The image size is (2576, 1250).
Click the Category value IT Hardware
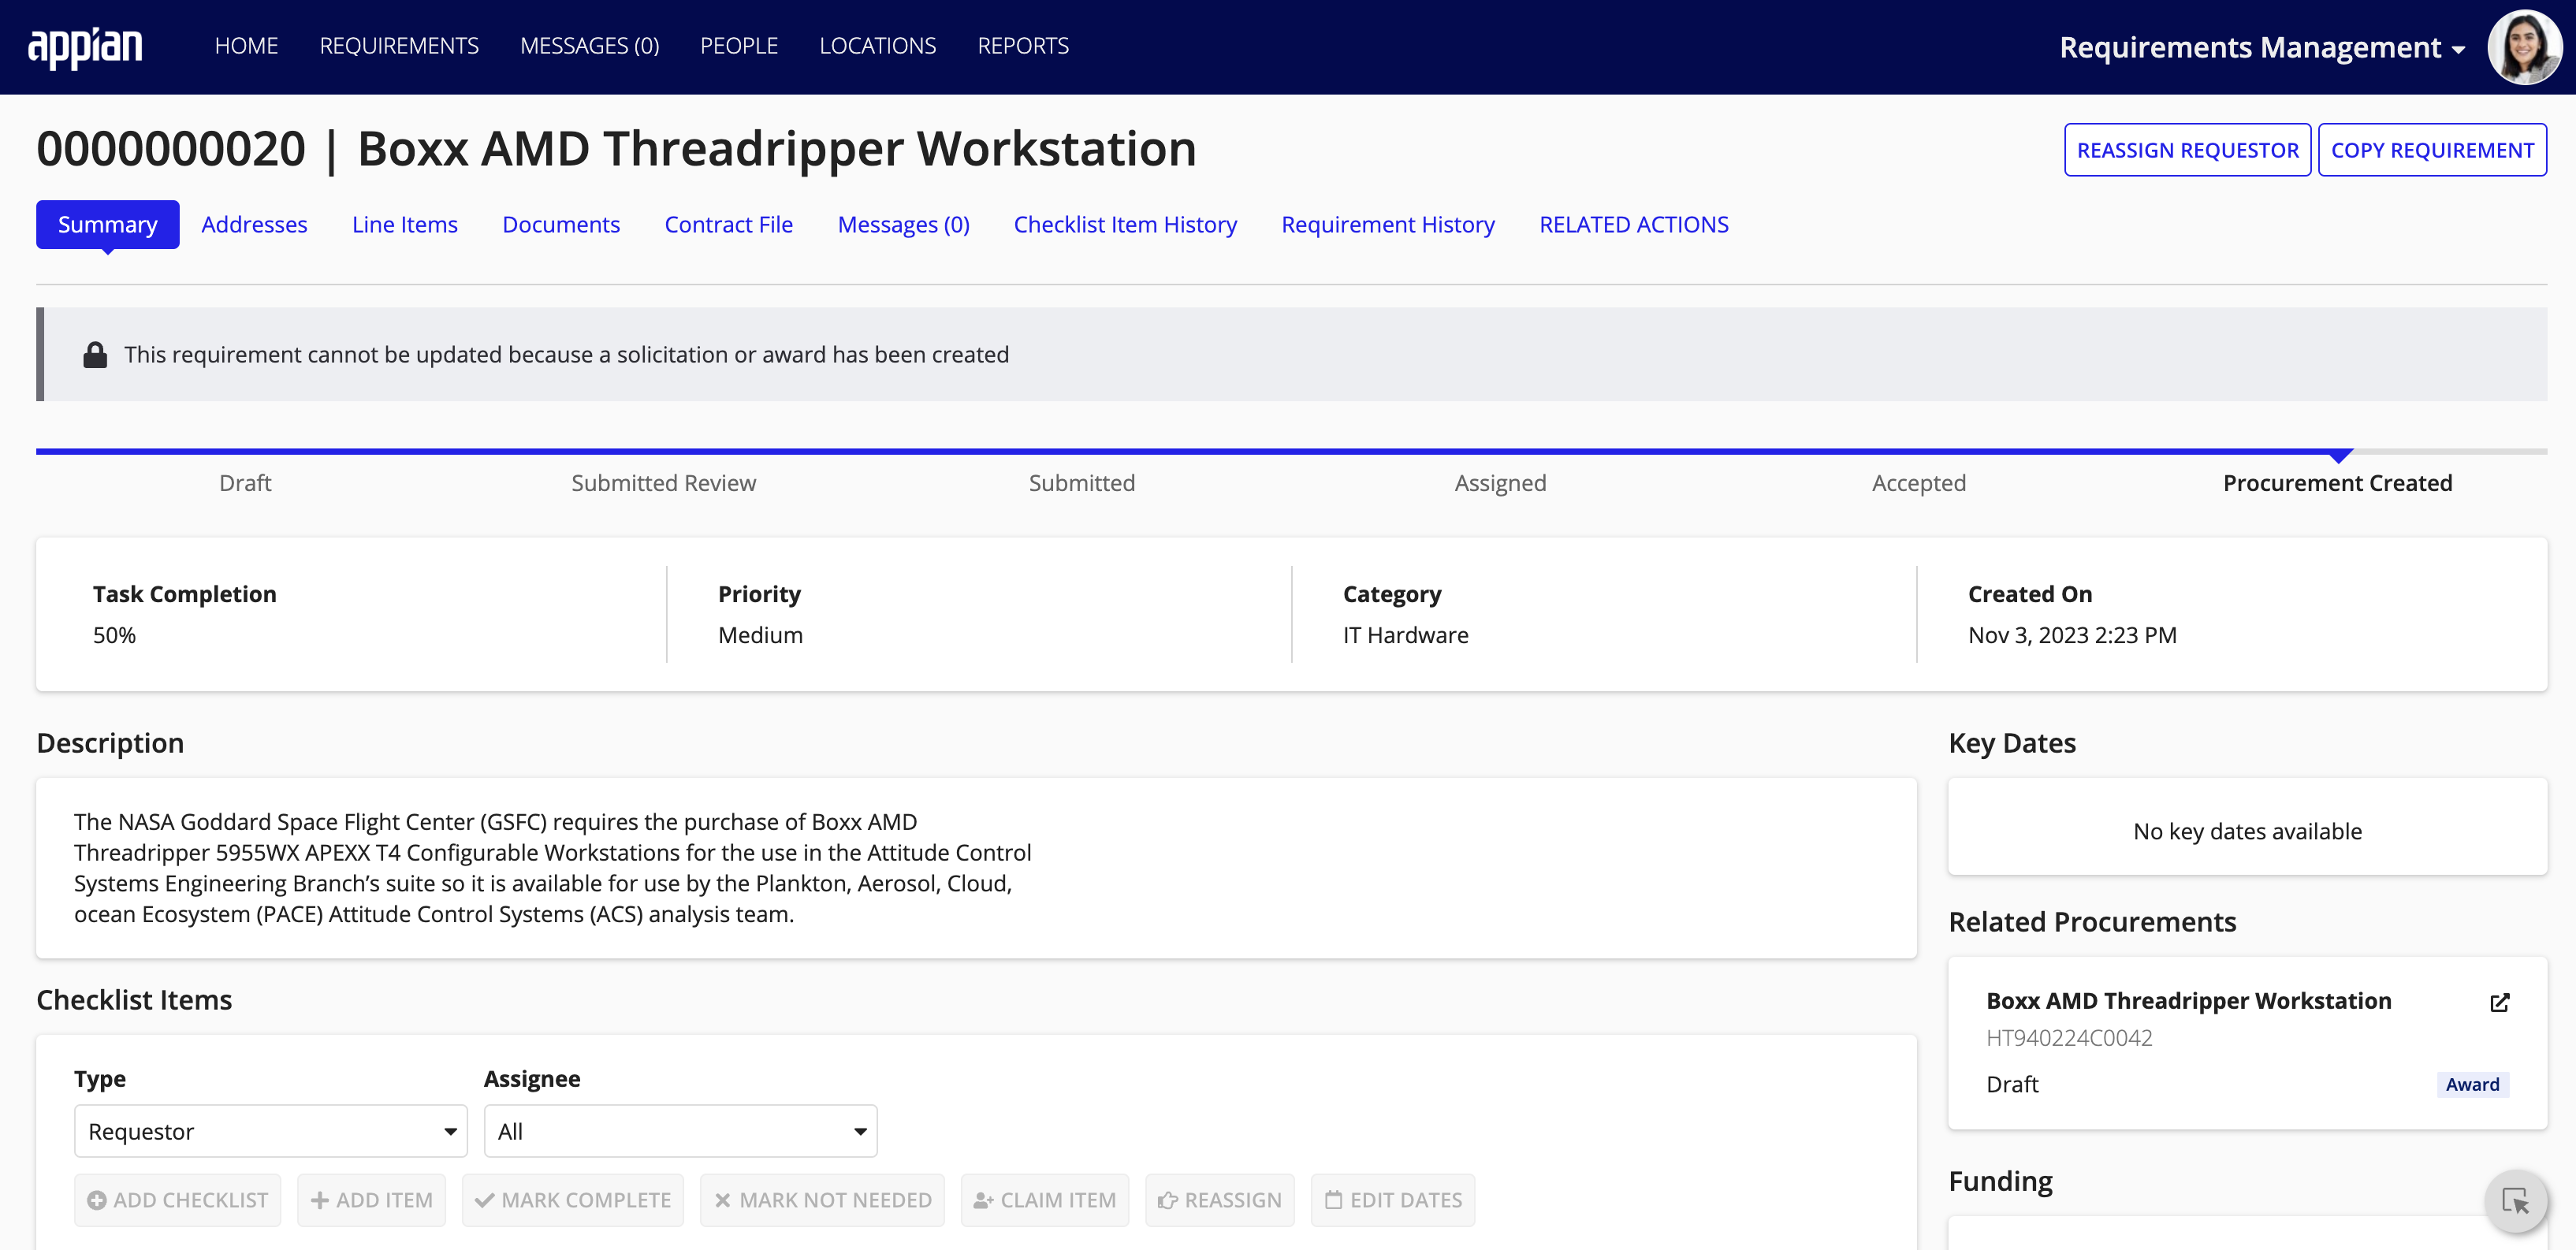click(1405, 635)
